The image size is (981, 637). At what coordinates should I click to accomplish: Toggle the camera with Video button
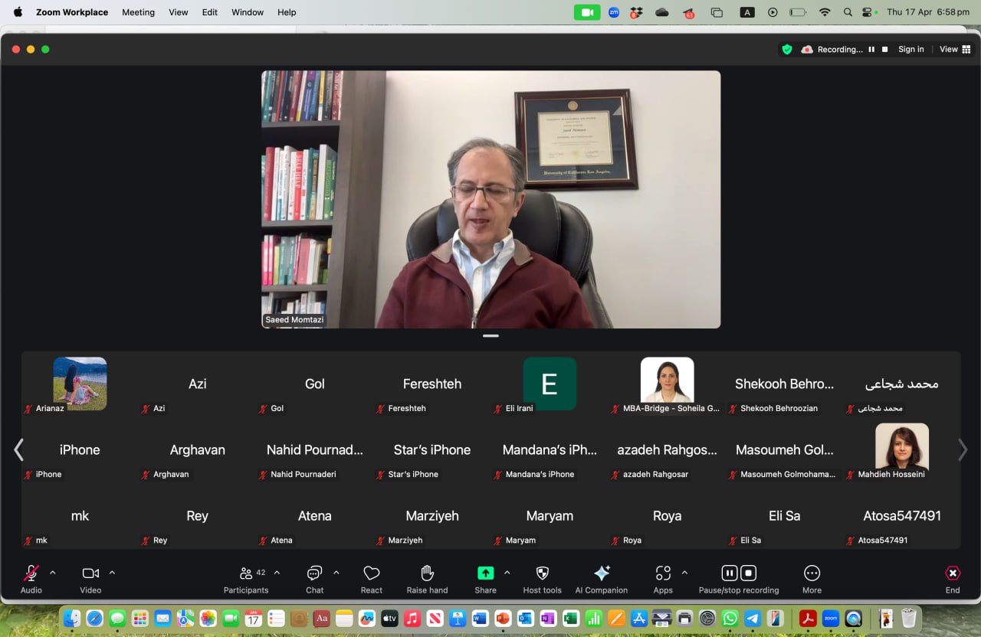point(90,574)
